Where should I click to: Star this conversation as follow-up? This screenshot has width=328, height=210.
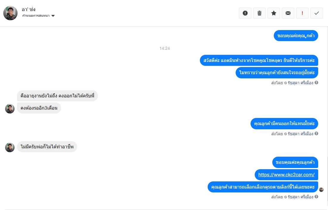pos(273,13)
